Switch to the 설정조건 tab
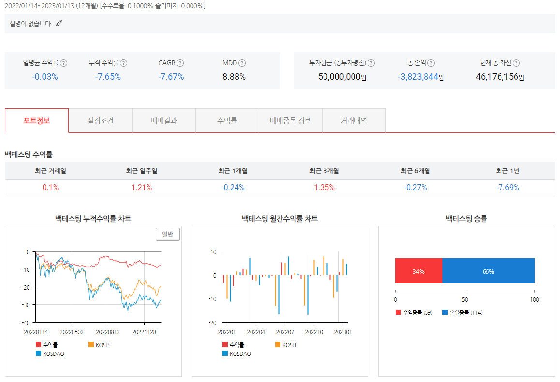 point(101,121)
